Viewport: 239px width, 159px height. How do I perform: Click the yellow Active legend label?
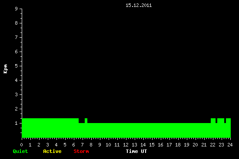[52, 151]
